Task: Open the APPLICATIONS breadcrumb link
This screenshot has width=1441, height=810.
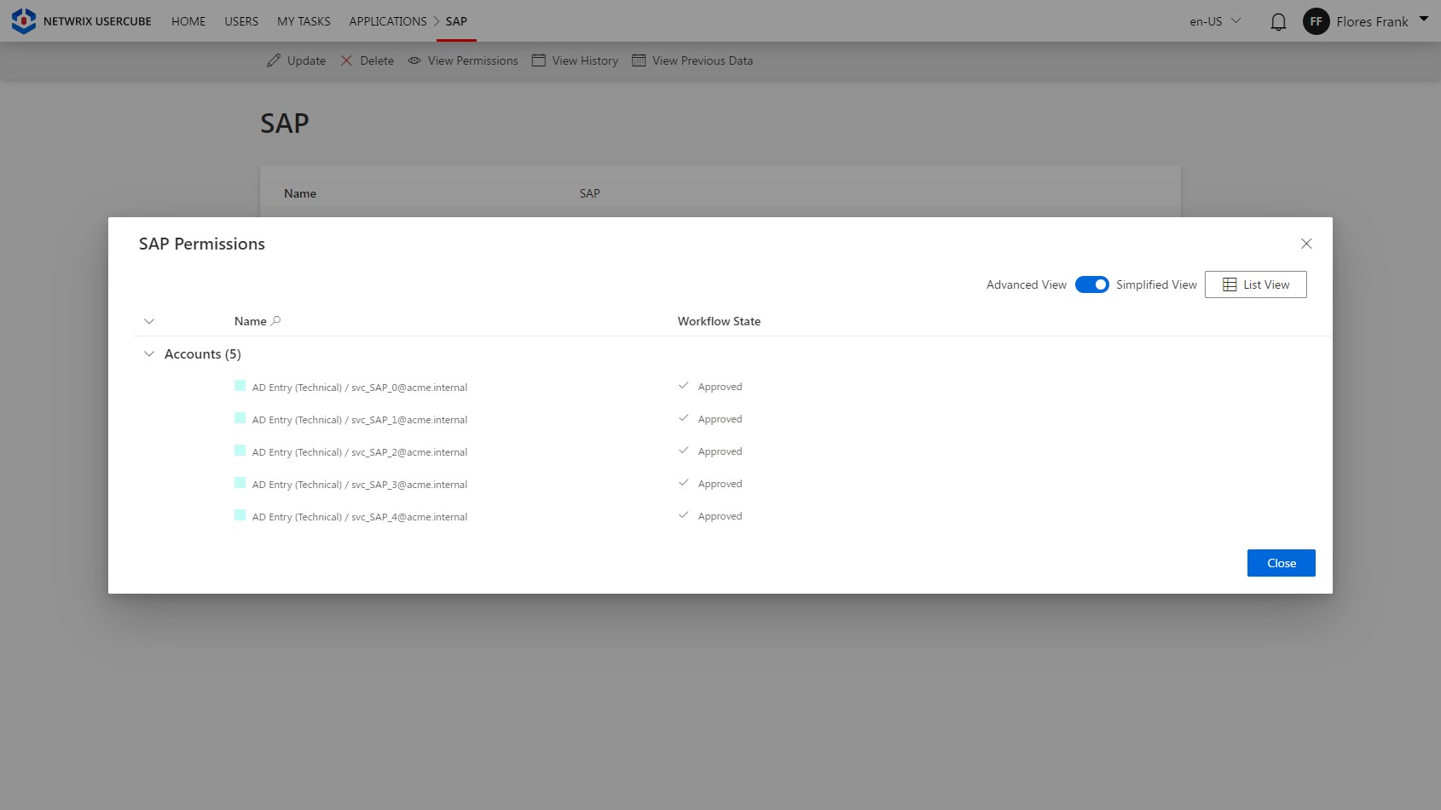Action: coord(388,21)
